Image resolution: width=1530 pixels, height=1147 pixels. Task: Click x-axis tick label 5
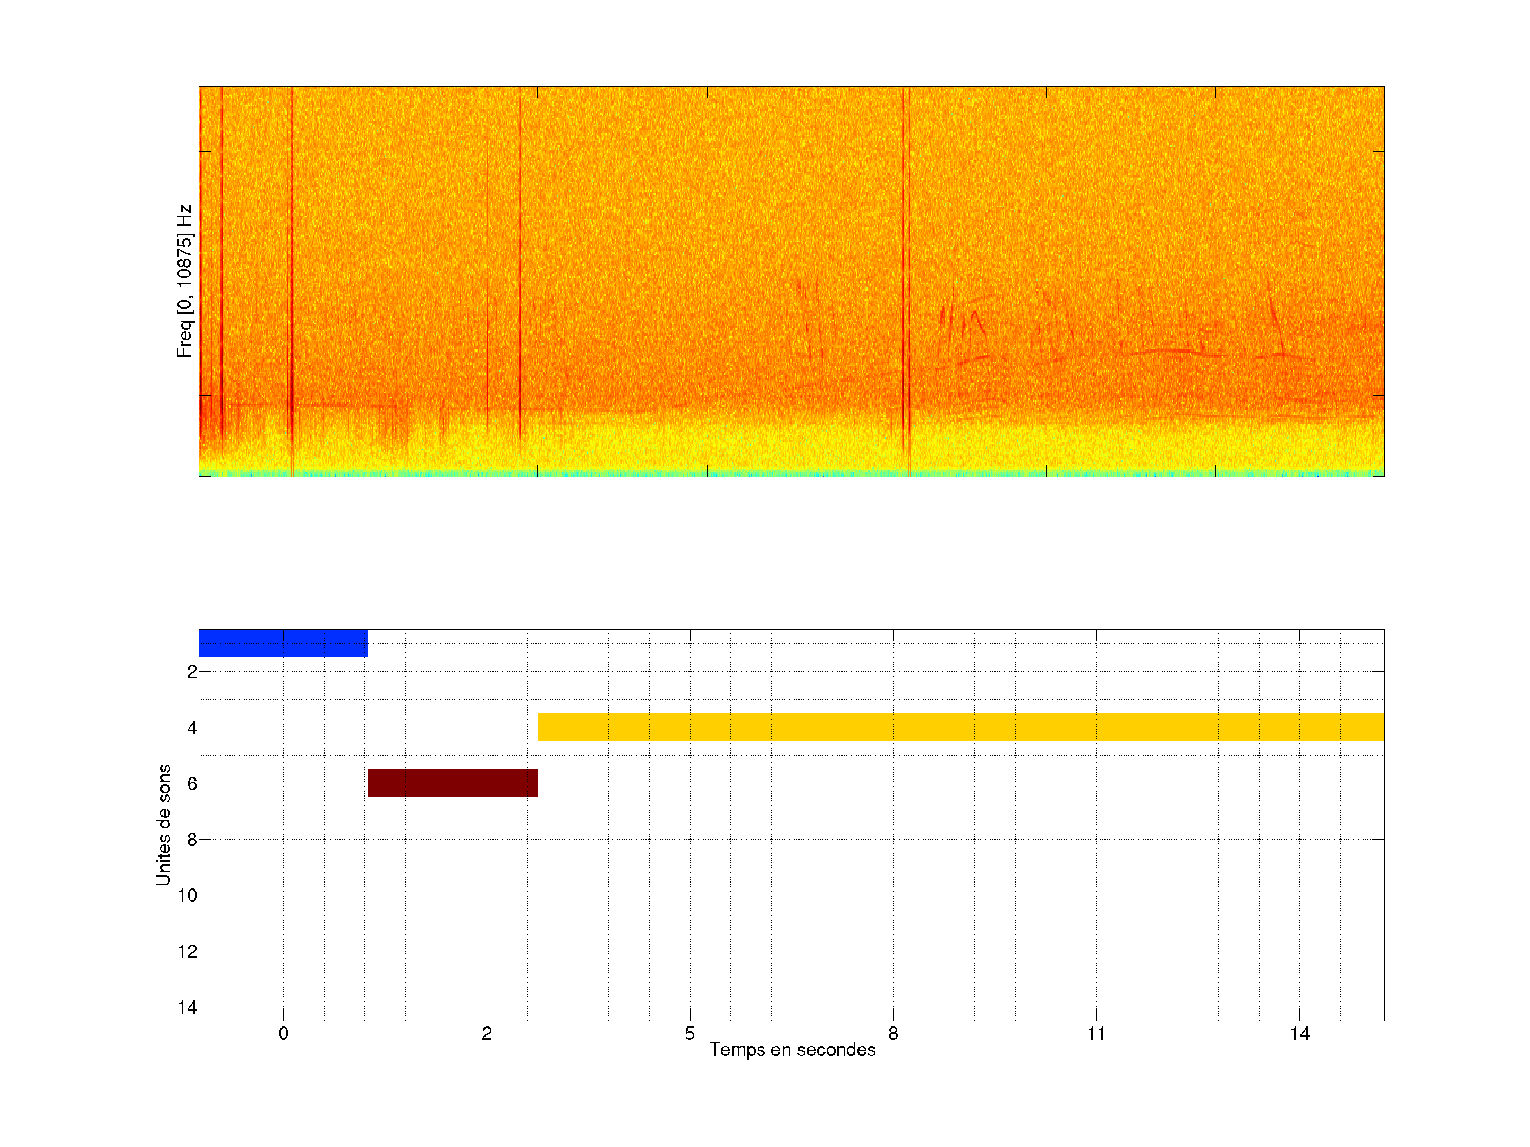690,1033
